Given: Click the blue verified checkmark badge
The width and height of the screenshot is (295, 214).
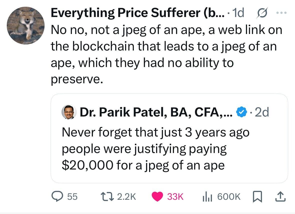Looking at the screenshot, I should pyautogui.click(x=241, y=113).
